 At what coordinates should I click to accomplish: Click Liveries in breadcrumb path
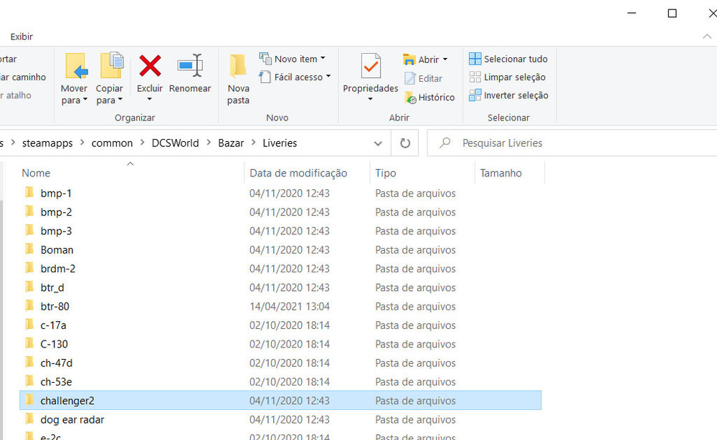pyautogui.click(x=280, y=143)
